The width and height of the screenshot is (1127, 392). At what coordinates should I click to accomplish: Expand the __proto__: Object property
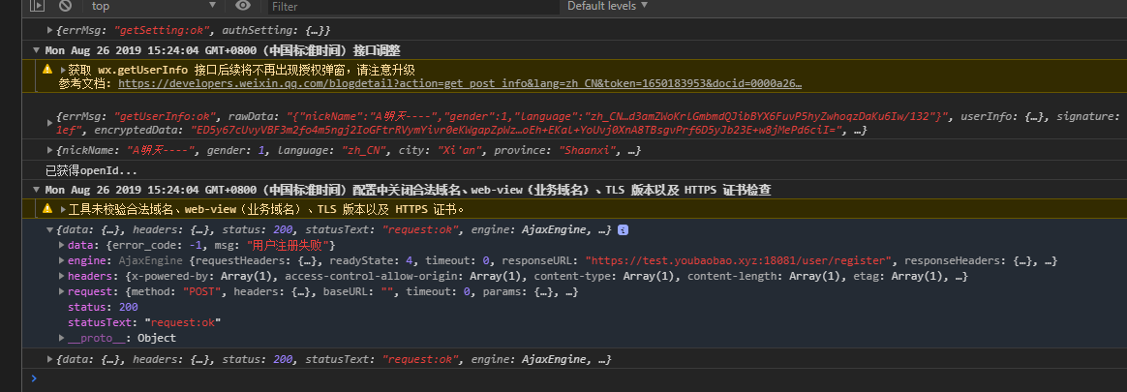pos(62,338)
